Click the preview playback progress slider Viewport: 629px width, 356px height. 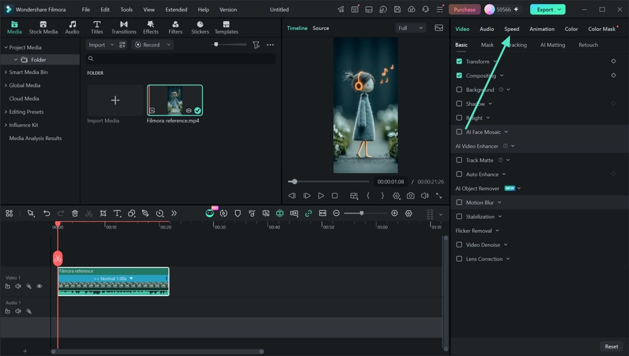coord(328,182)
